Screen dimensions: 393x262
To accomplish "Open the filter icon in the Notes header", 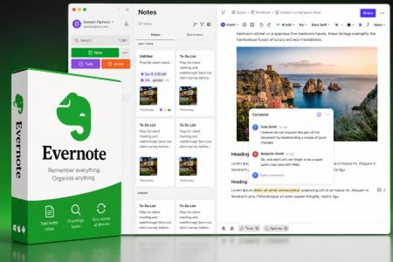I will click(x=202, y=24).
